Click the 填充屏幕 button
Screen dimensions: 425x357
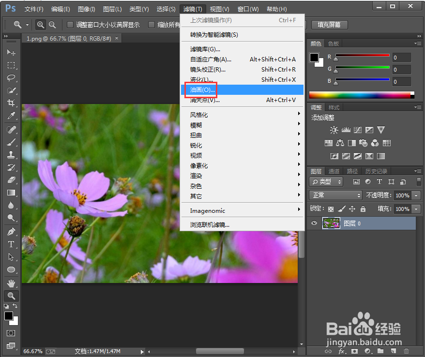329,25
